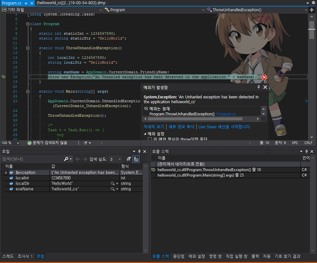Toggle the break-on-throw exception checkbox
The image size is (317, 263).
150,139
